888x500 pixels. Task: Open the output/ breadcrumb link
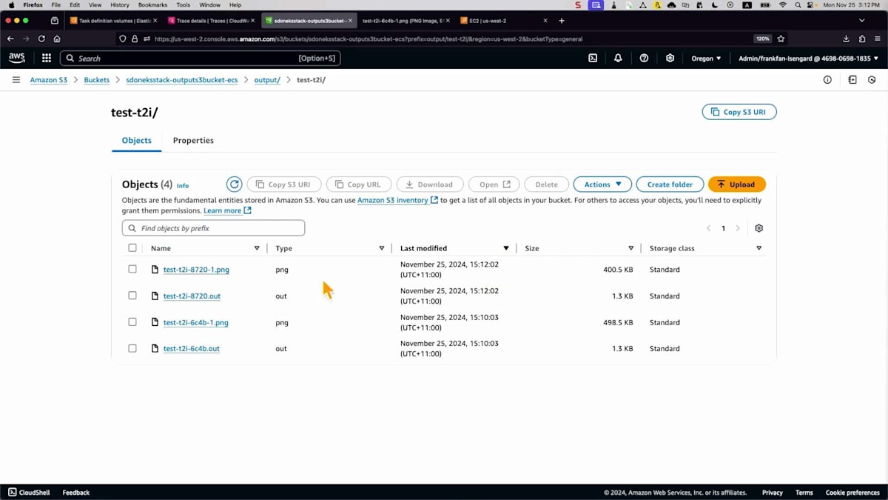click(267, 80)
